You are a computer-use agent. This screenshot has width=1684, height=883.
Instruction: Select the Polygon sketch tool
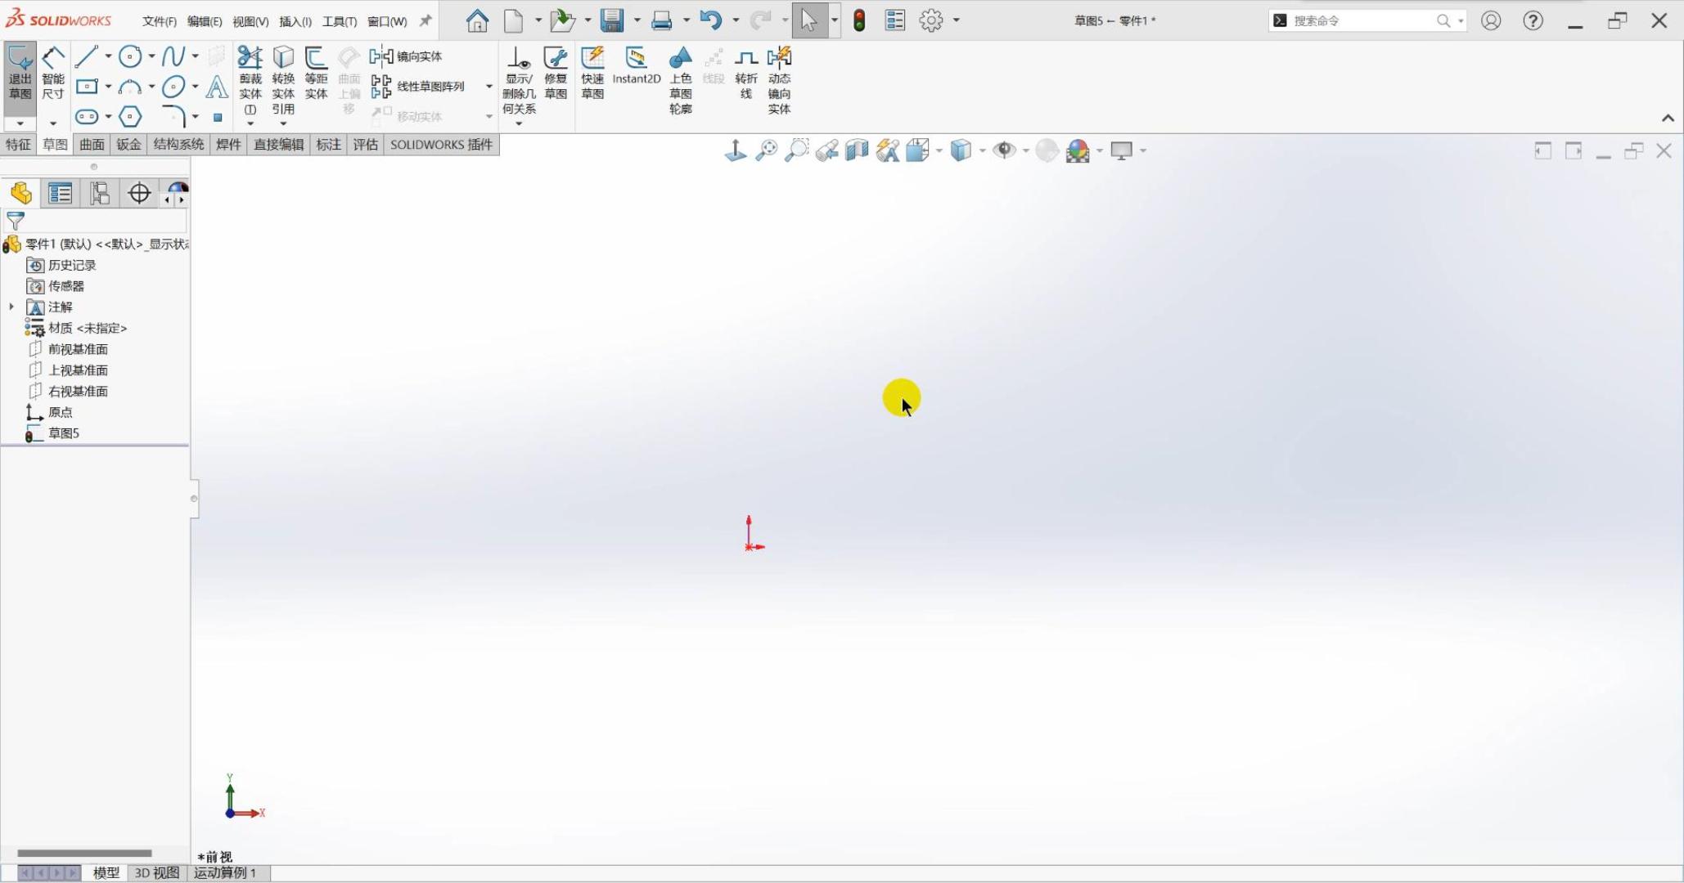130,117
